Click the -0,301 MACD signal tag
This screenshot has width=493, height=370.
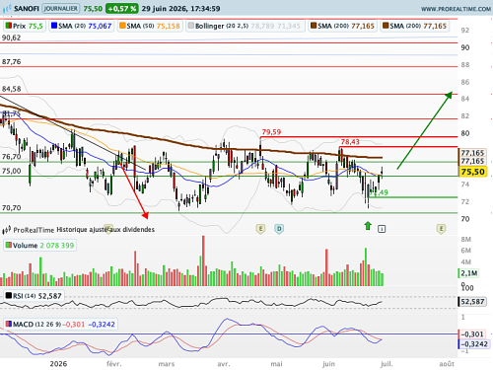tap(472, 334)
